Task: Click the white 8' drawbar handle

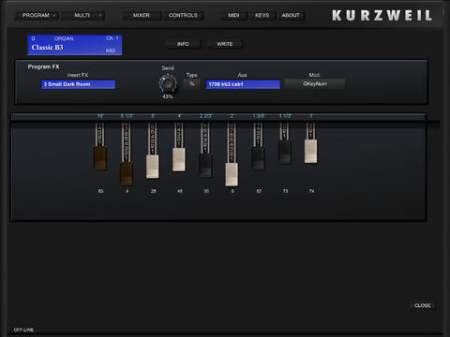Action: (153, 167)
